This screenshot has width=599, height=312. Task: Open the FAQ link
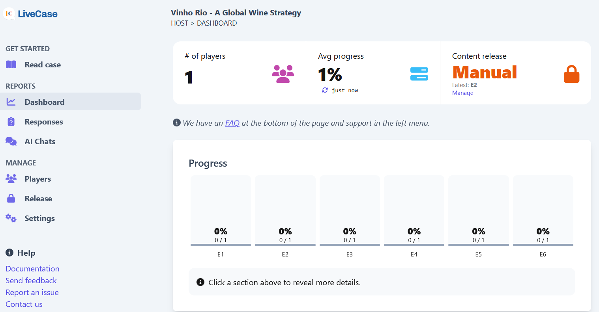pos(232,123)
